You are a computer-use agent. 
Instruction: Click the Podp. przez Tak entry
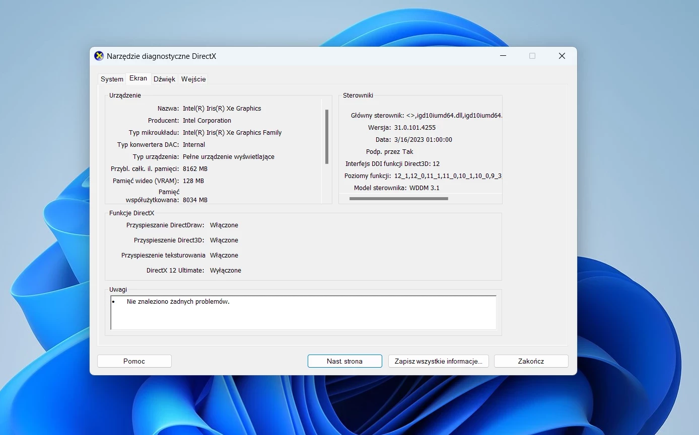tap(389, 151)
